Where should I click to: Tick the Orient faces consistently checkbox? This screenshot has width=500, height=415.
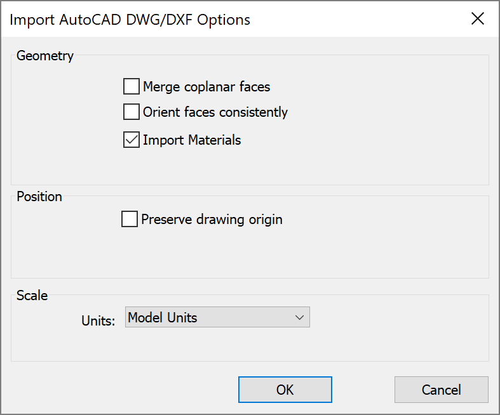[132, 112]
